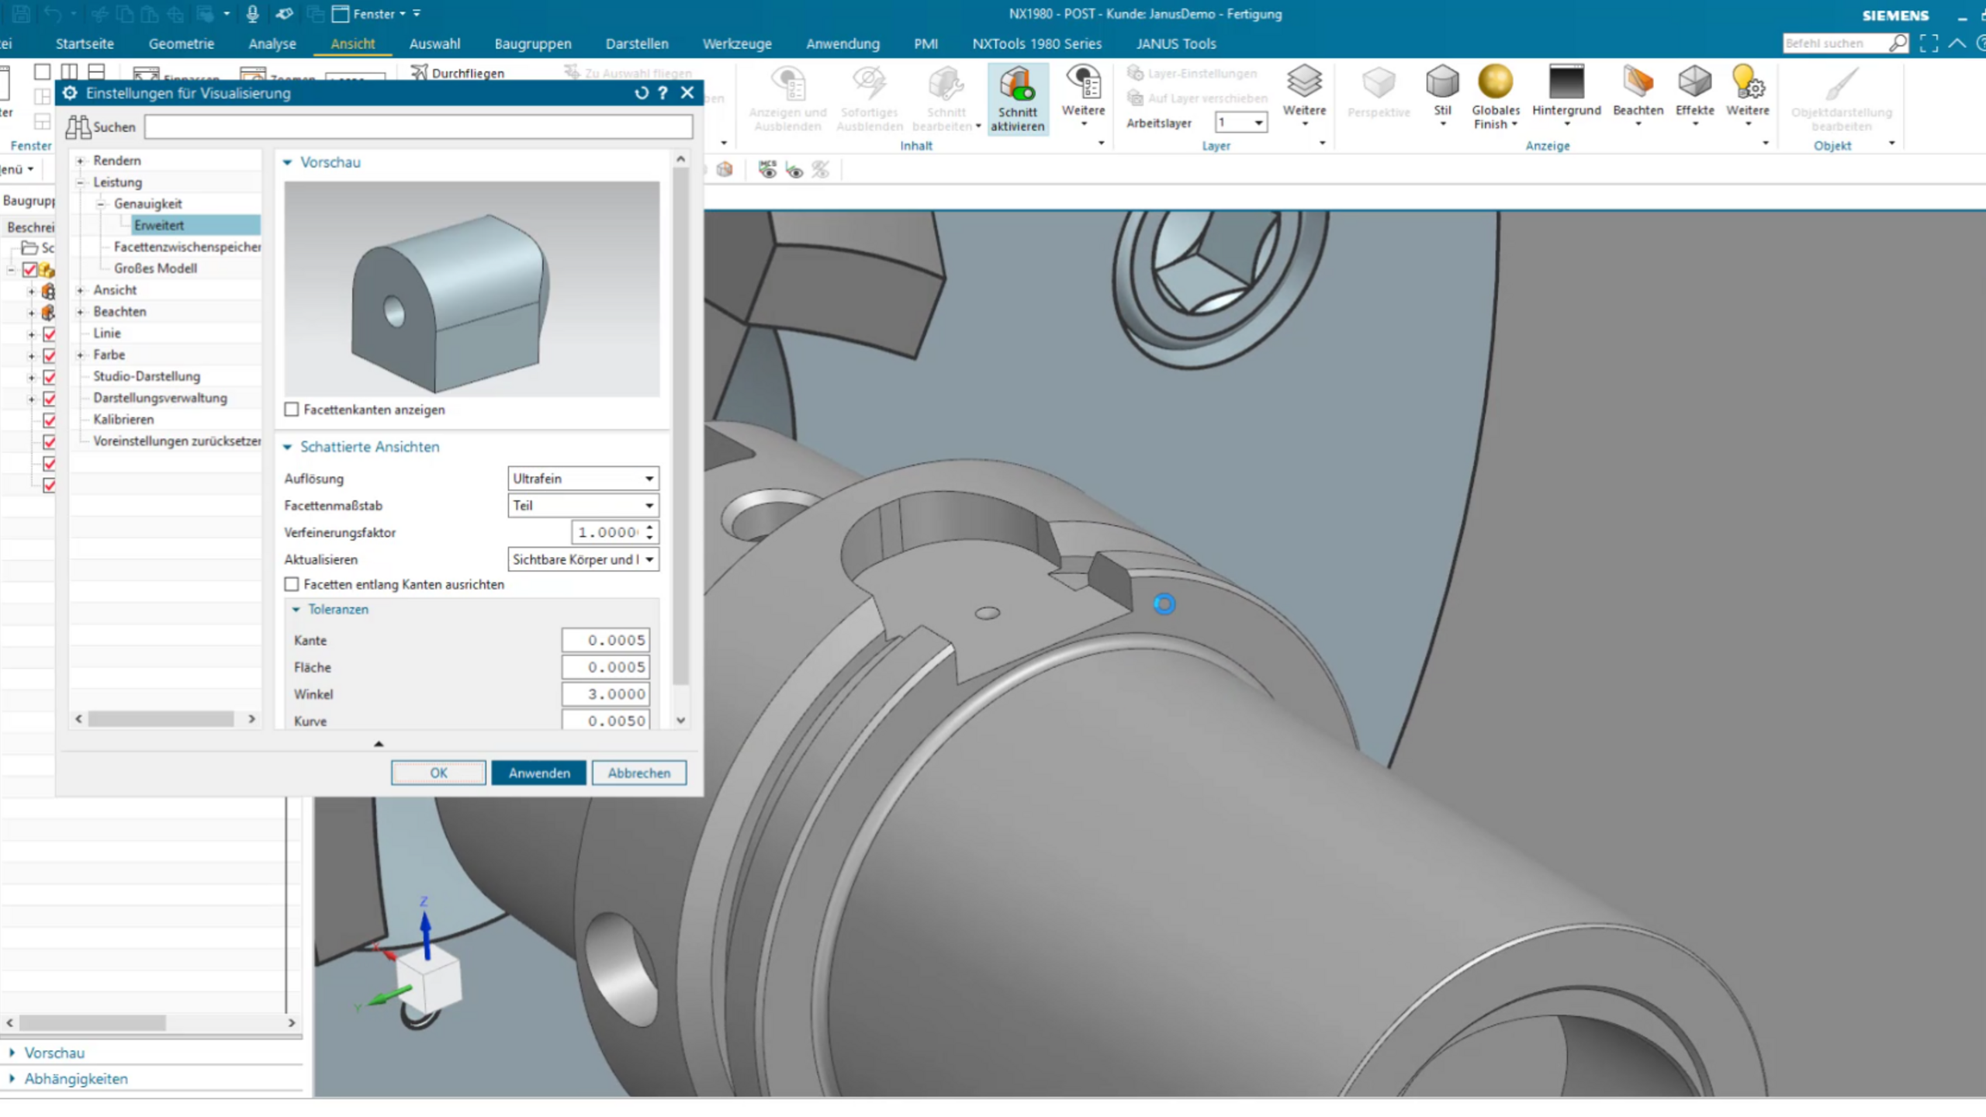The width and height of the screenshot is (1986, 1117).
Task: Click the navigator's horizontal scrollbar
Action: click(x=93, y=1023)
